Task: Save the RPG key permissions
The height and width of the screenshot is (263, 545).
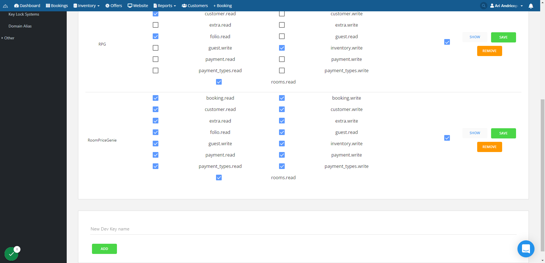Action: coord(504,37)
